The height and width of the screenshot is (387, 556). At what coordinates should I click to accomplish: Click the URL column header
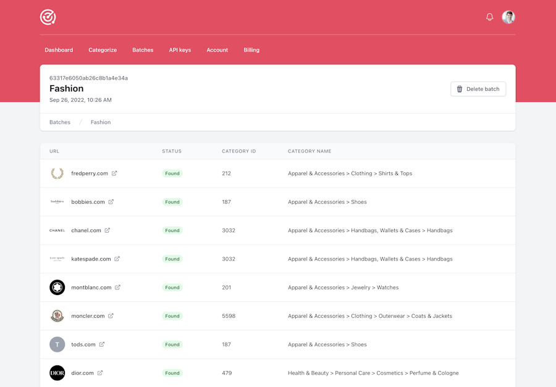coord(54,151)
